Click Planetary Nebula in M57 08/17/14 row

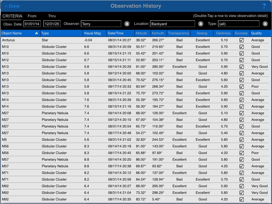pos(55,166)
